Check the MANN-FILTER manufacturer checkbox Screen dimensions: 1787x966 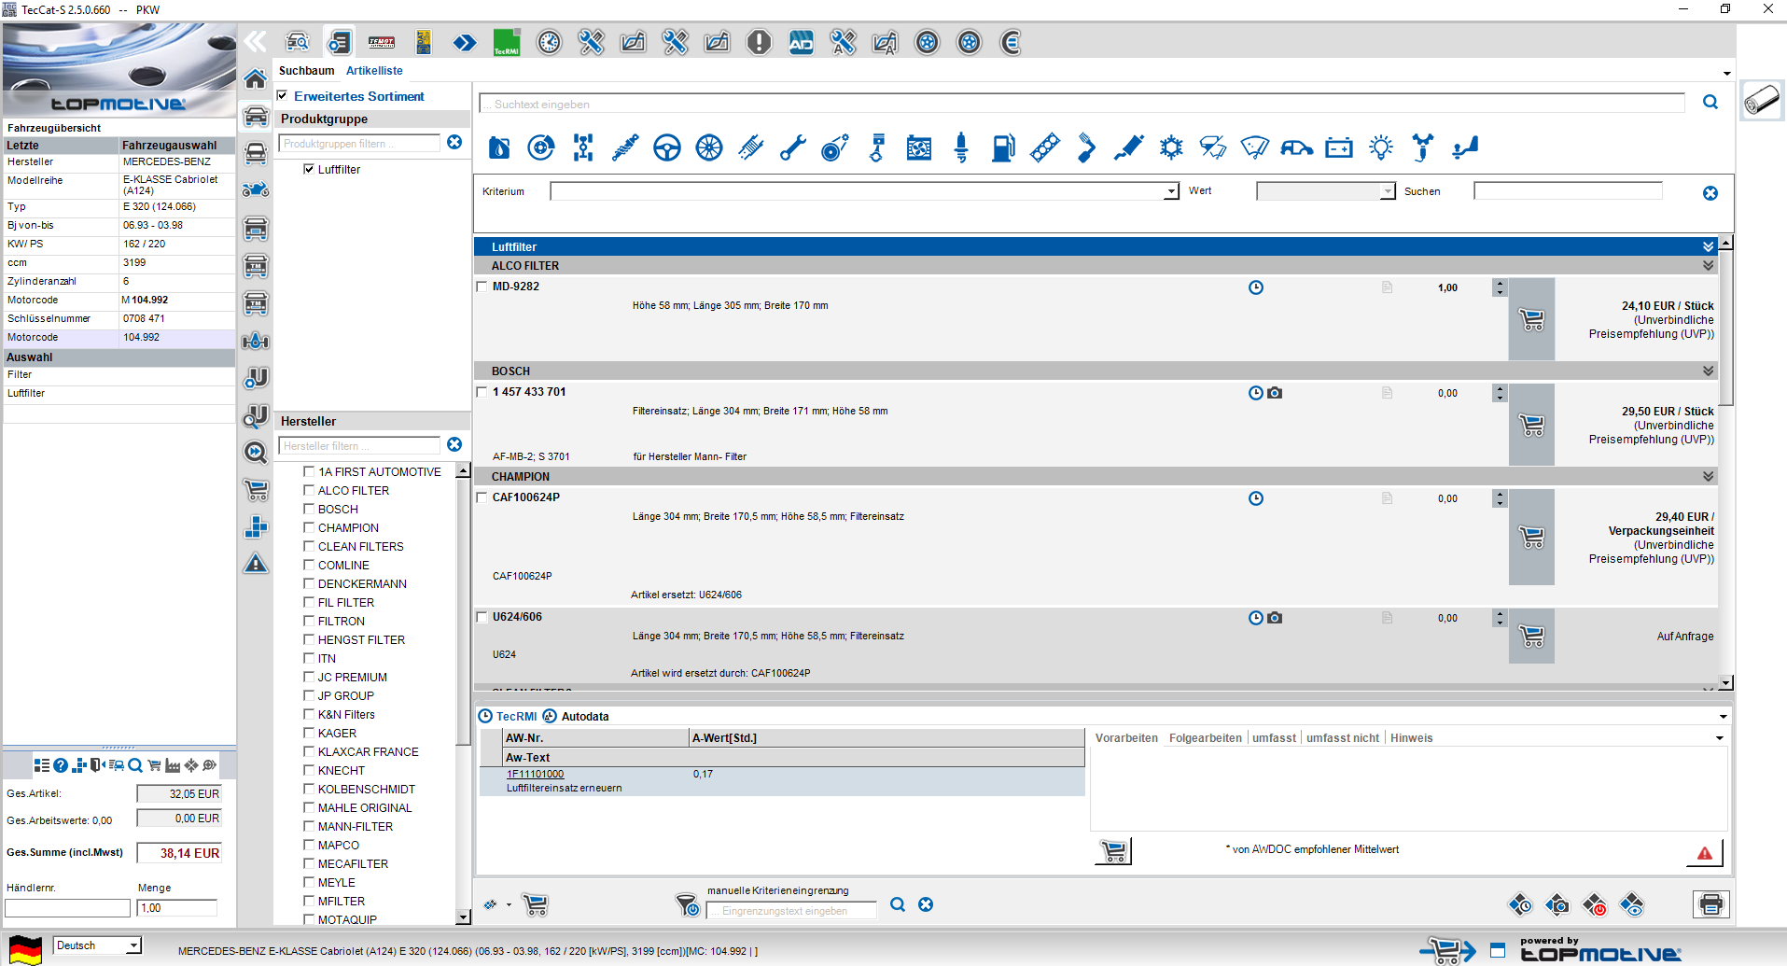309,826
